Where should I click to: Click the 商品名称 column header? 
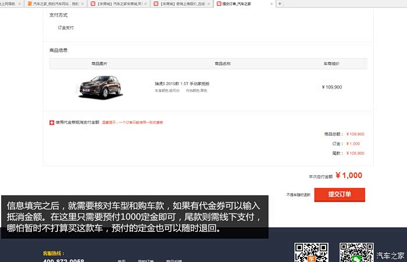tap(223, 64)
